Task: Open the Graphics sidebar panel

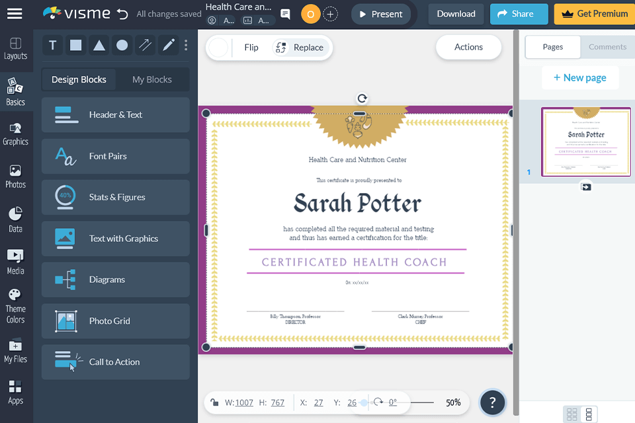Action: (15, 134)
